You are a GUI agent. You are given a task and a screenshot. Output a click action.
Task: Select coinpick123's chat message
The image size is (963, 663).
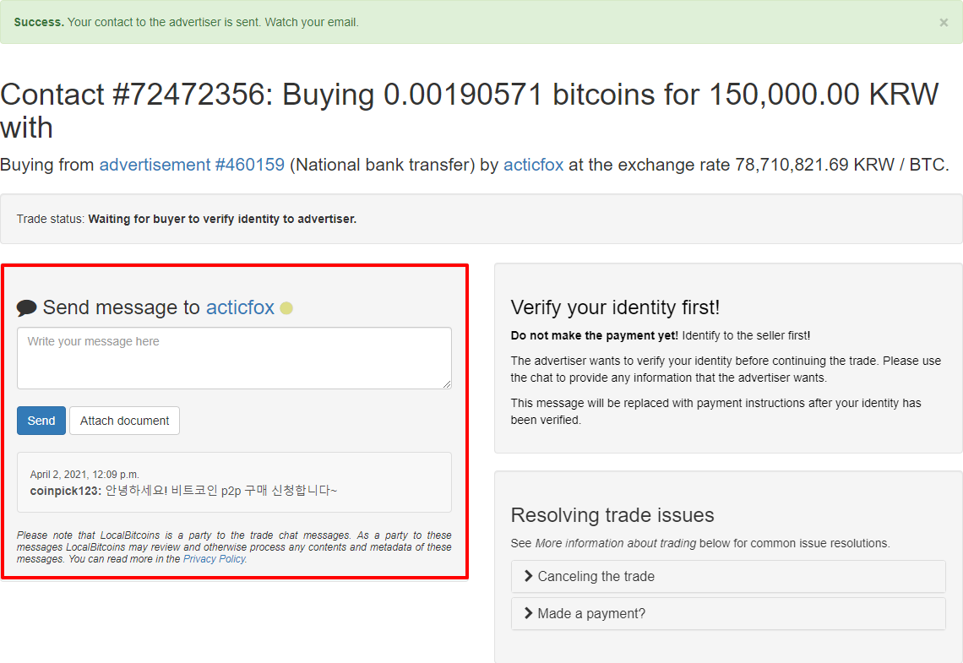234,488
